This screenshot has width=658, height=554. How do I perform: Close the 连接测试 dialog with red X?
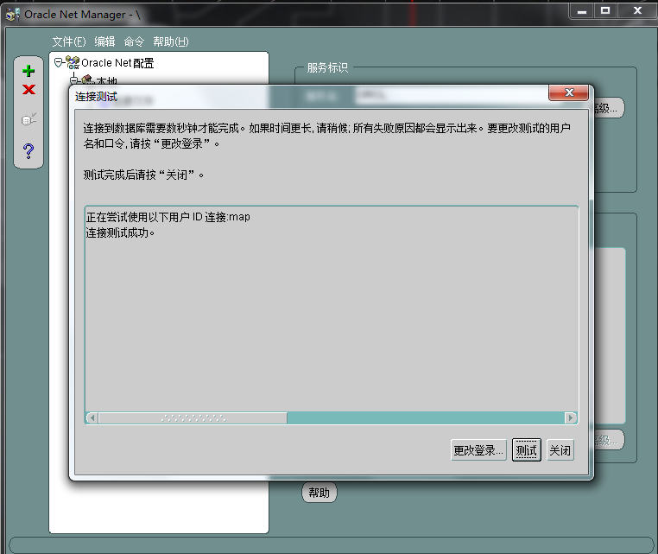pos(568,92)
